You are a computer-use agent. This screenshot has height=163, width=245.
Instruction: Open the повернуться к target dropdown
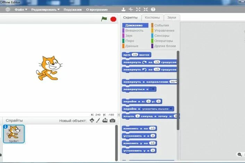point(153,89)
